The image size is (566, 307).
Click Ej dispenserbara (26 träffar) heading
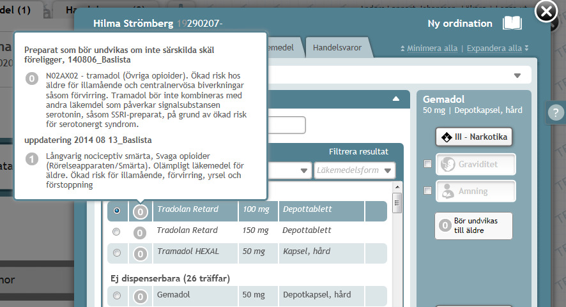(171, 278)
